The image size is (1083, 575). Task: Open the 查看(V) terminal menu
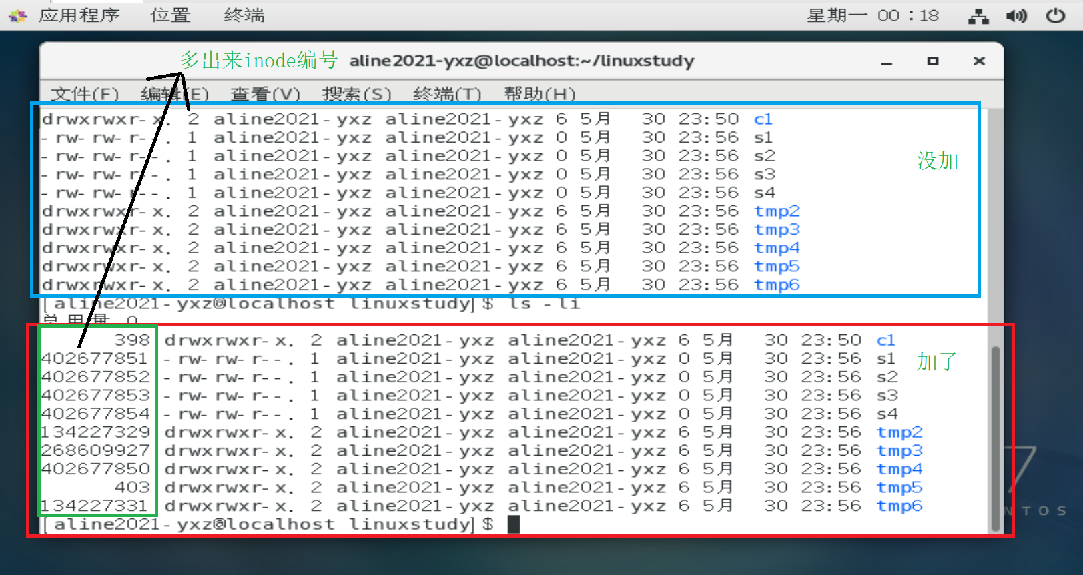(x=265, y=94)
